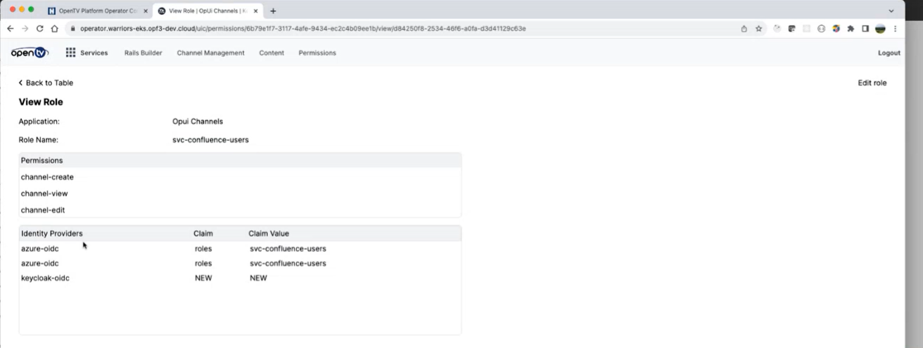Screen dimensions: 923x348
Task: Open the Rails Builder menu
Action: [143, 53]
